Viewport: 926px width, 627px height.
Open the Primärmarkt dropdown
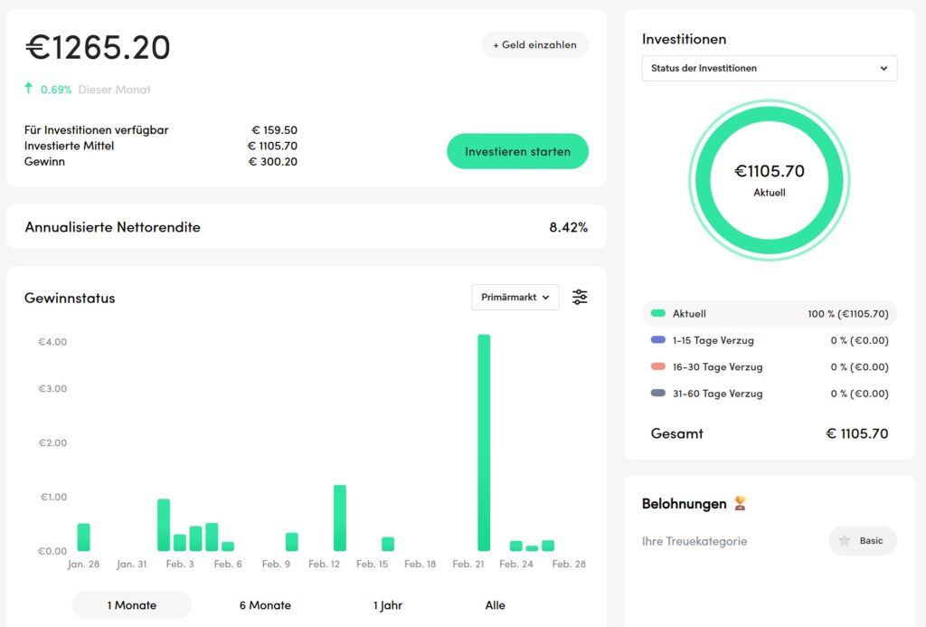(x=515, y=297)
